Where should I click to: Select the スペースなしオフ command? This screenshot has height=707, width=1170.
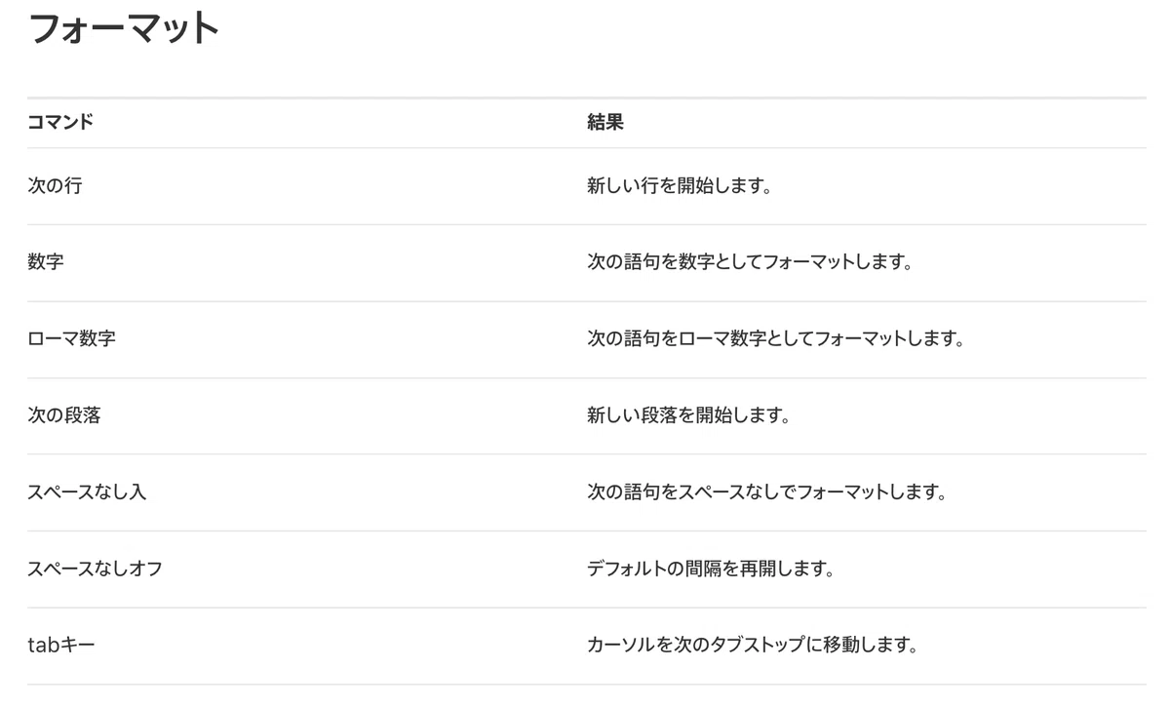coord(95,569)
